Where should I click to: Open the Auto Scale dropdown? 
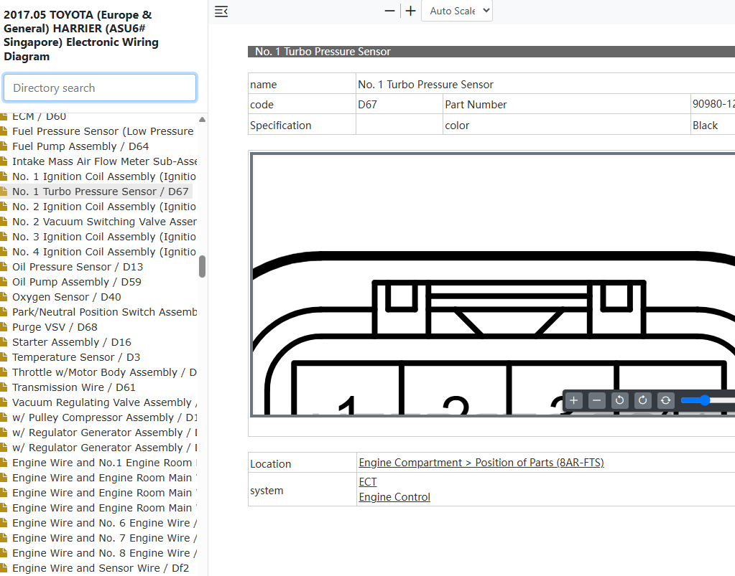click(457, 11)
